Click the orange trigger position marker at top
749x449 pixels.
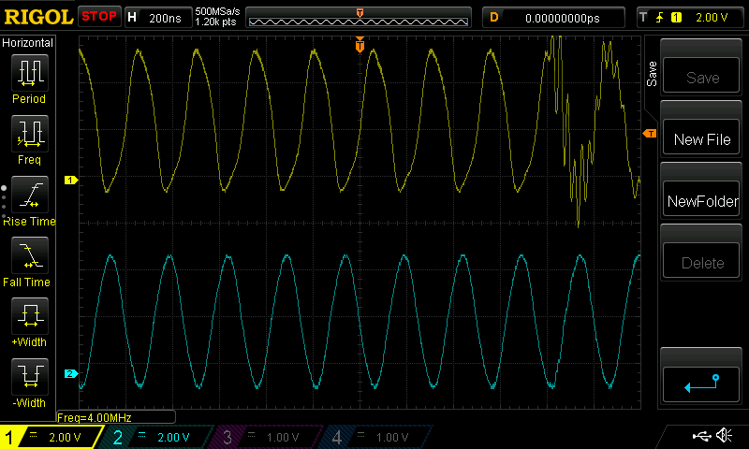coord(360,44)
